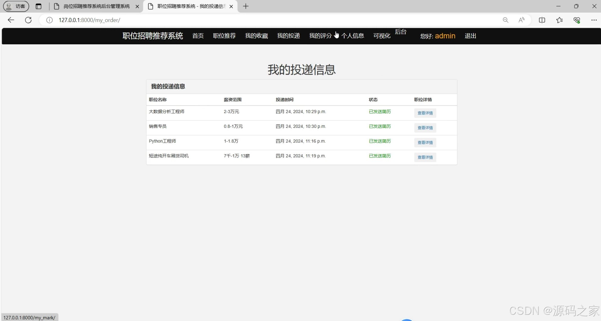Switch to the 岗位招聘推荐系统后台管理系统 tab

point(94,6)
